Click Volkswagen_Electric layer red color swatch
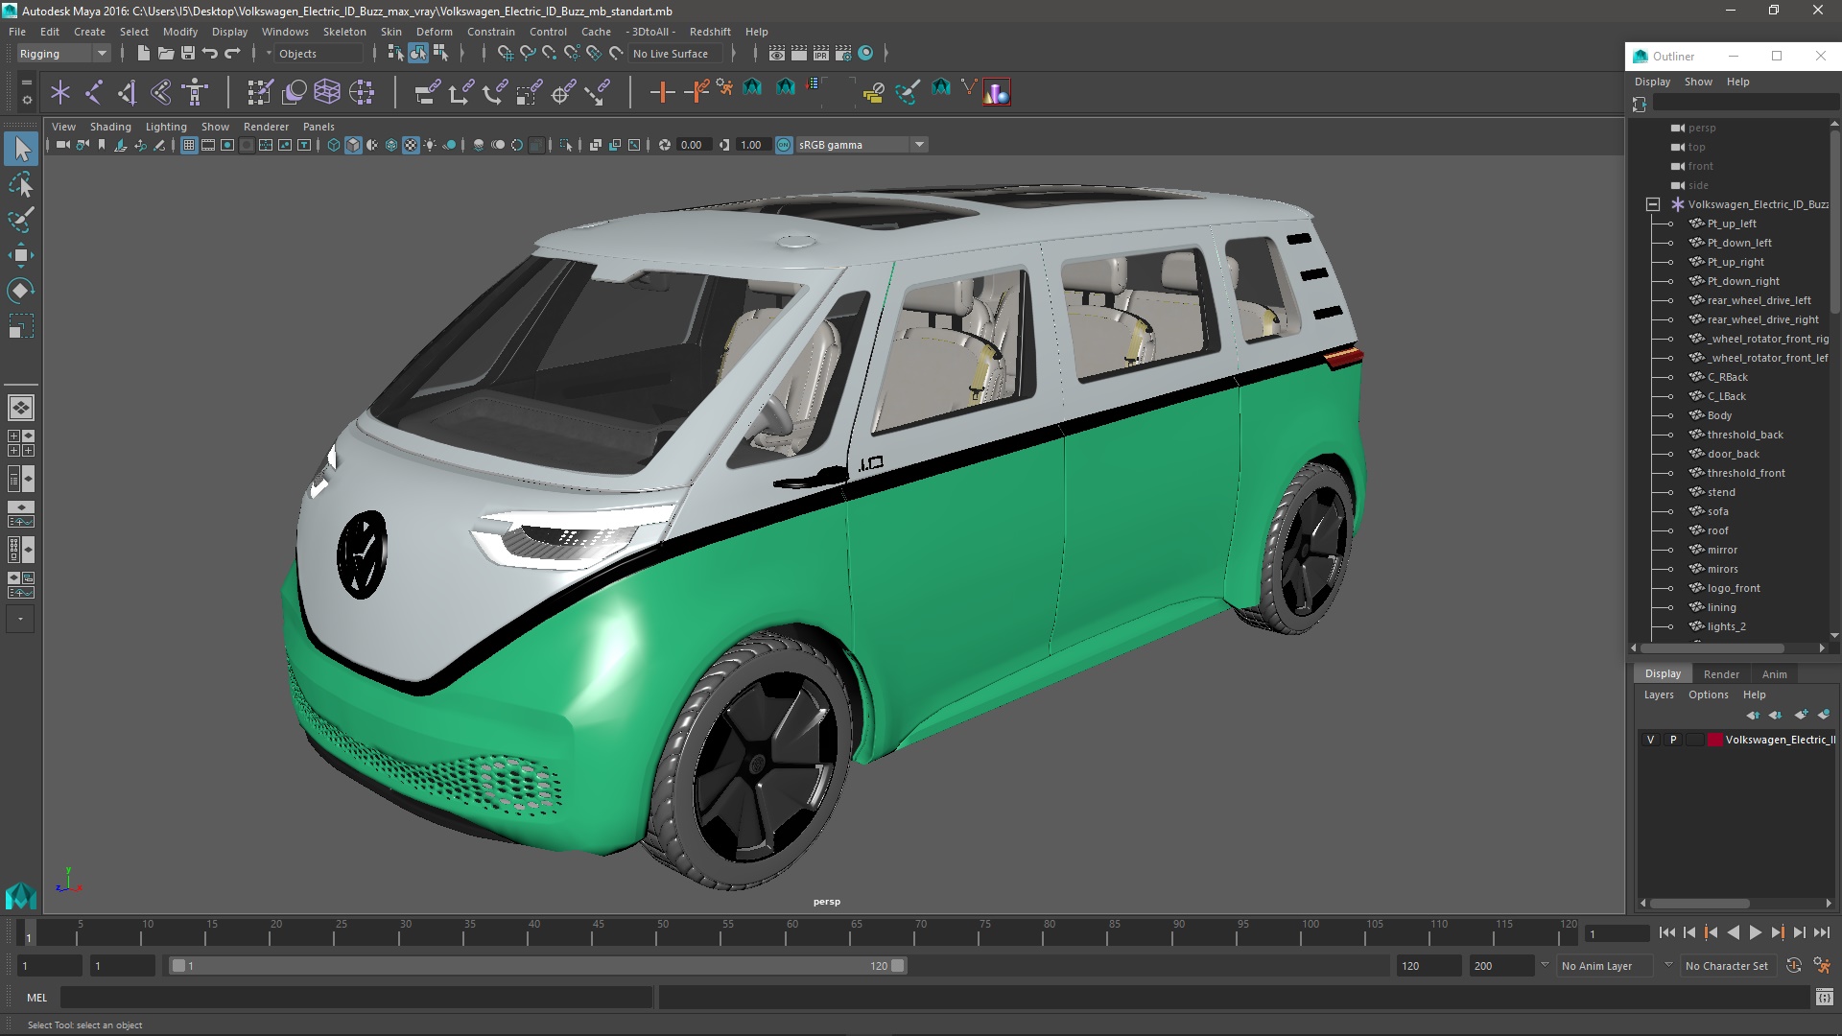 point(1714,740)
